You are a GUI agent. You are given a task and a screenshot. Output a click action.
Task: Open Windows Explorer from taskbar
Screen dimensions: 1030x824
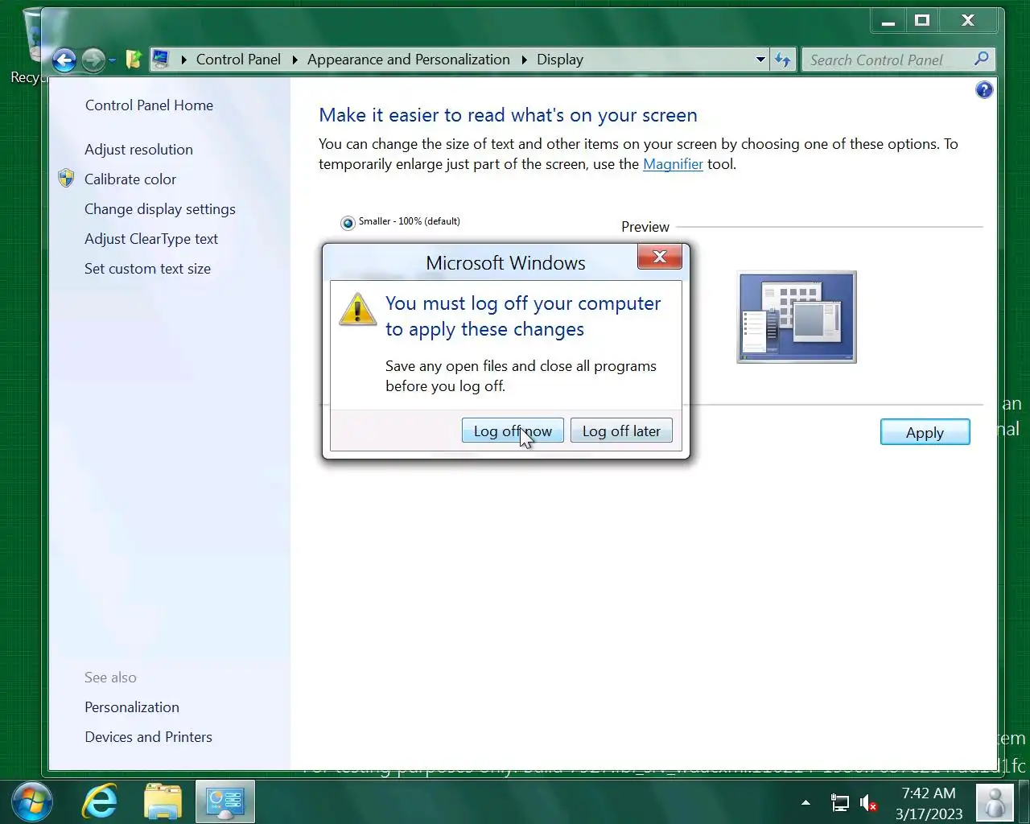click(163, 802)
